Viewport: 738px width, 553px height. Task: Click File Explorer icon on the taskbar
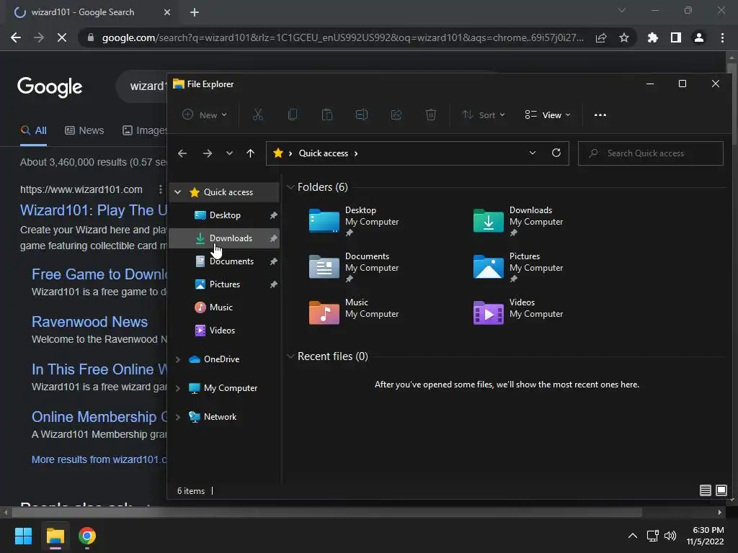coord(55,536)
